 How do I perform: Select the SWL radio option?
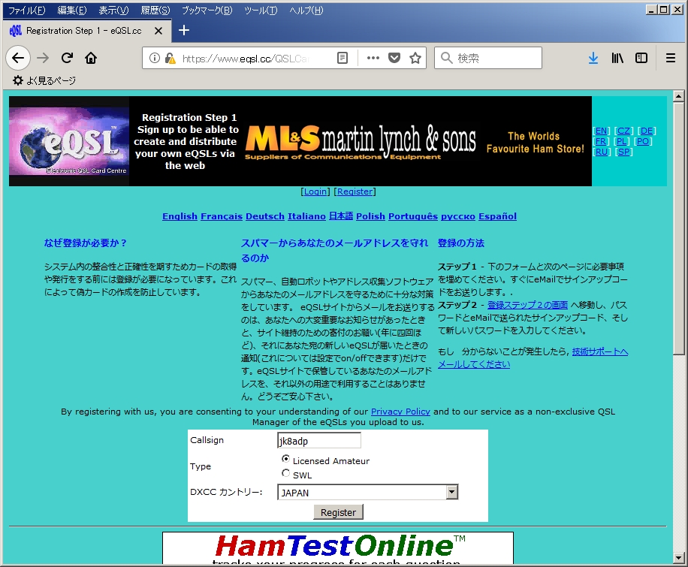tap(285, 473)
